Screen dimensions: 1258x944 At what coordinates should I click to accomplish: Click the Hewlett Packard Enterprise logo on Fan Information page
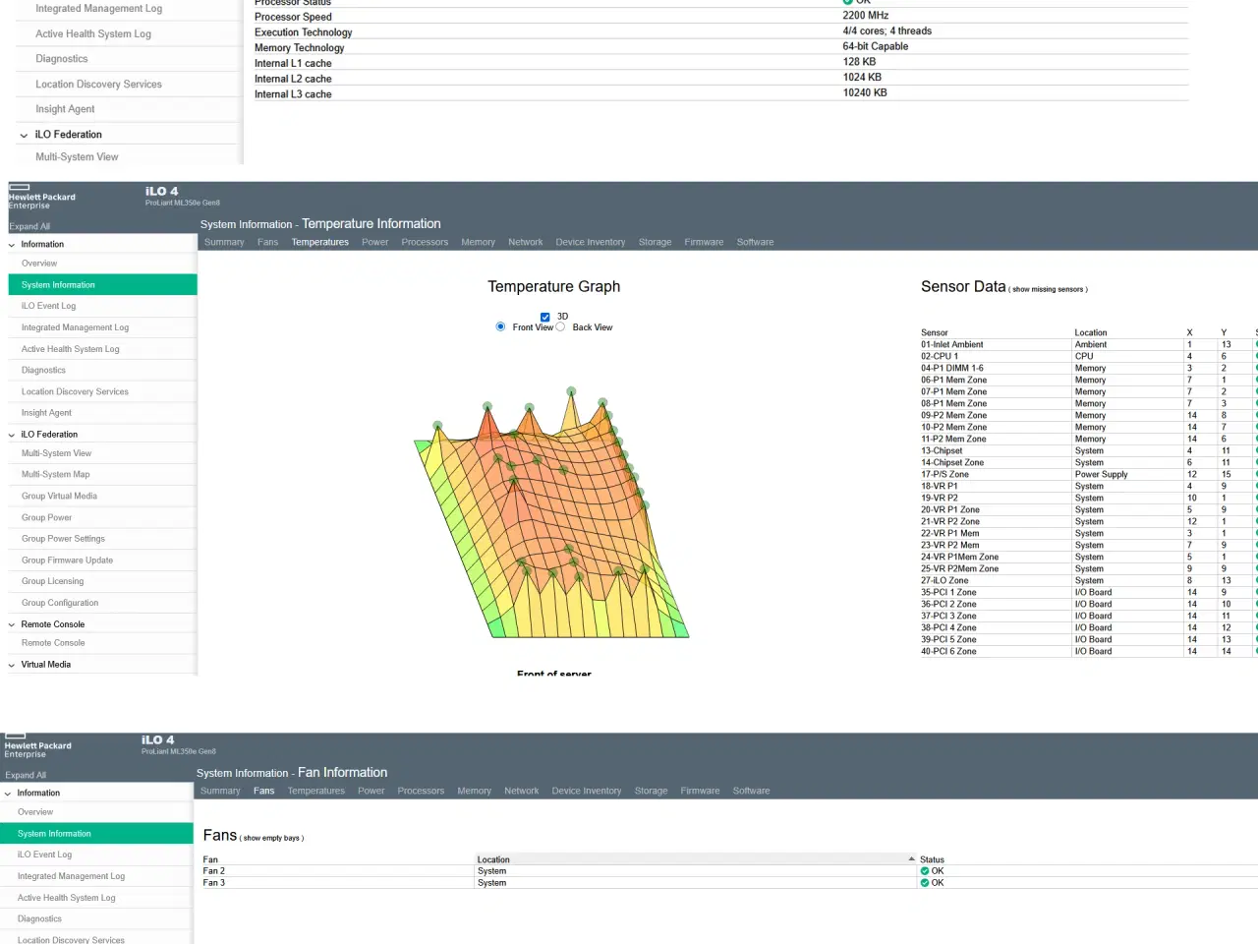[x=37, y=746]
